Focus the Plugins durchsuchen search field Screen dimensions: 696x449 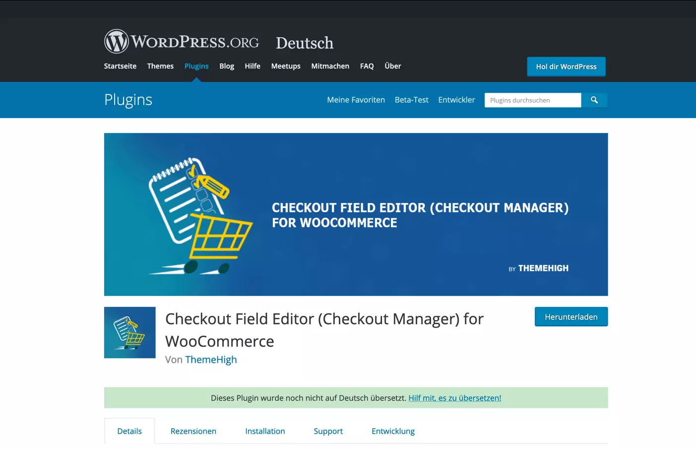[532, 100]
